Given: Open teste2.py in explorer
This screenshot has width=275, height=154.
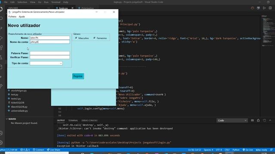Looking at the screenshot, I should tap(16, 99).
